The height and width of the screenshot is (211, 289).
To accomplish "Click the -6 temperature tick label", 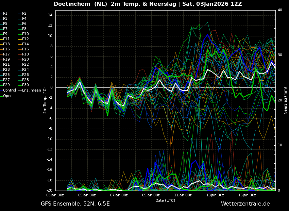I will [50, 118].
